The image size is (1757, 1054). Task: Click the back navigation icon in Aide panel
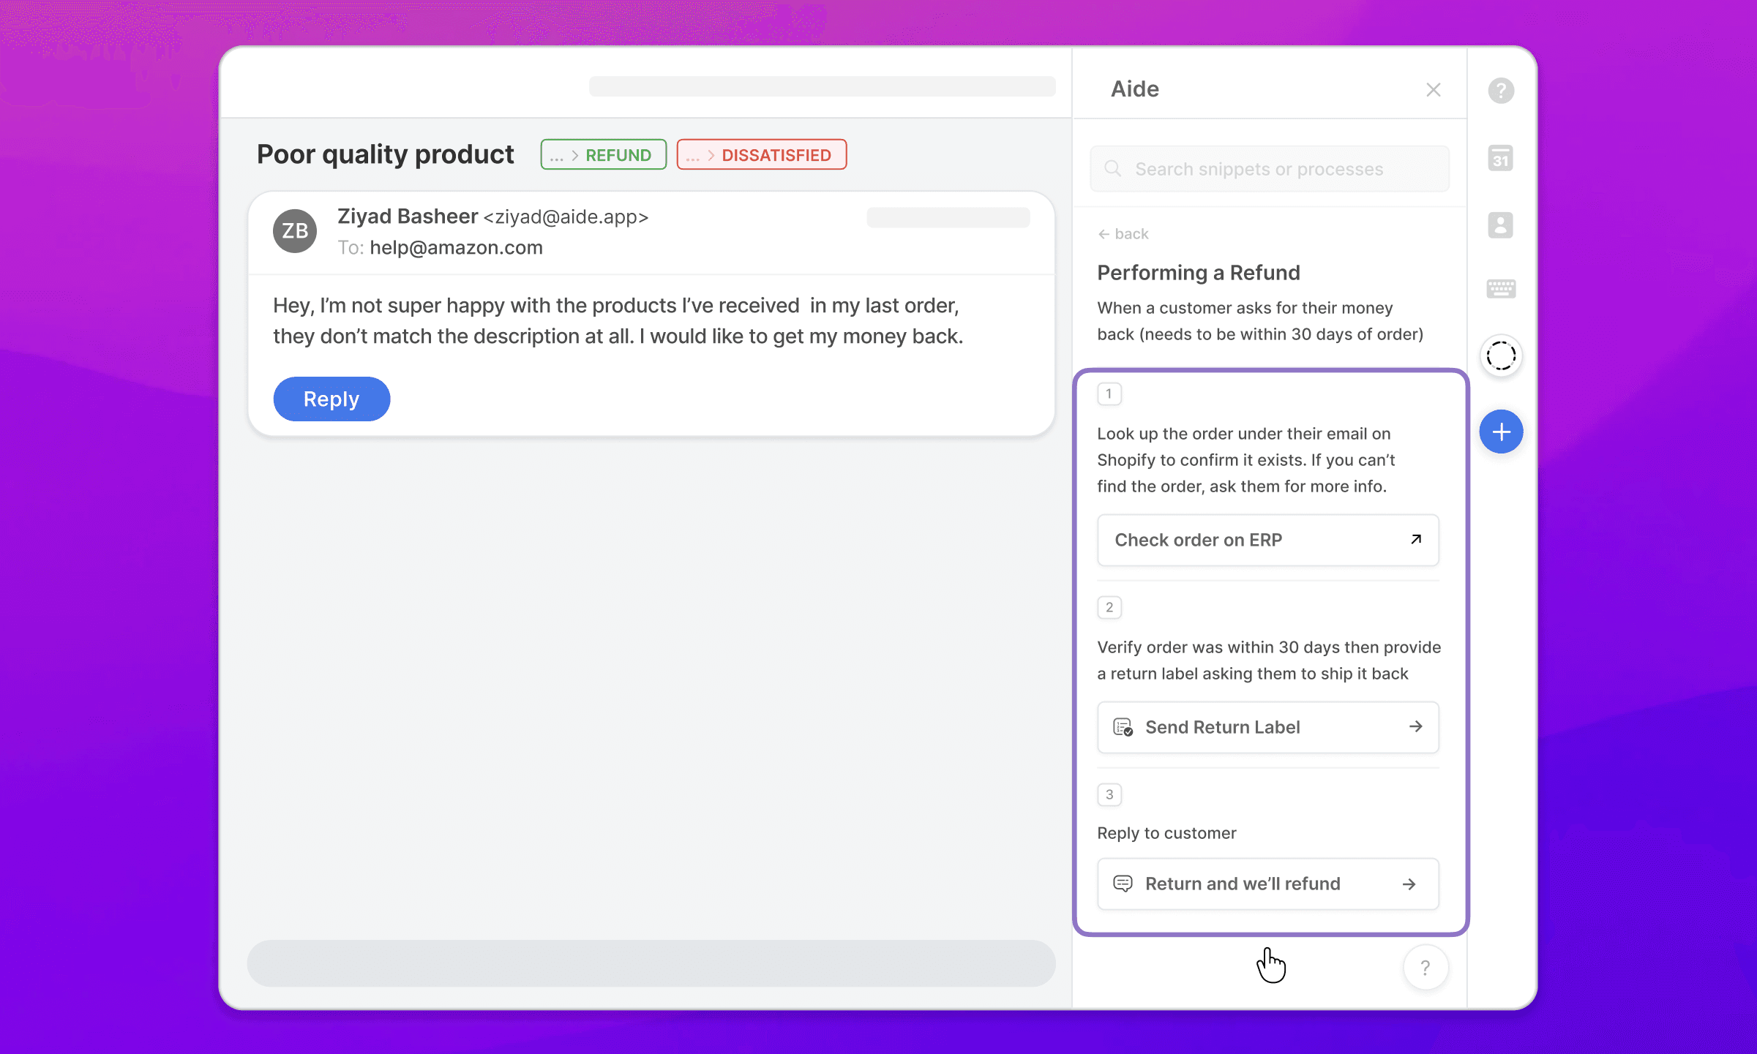(x=1103, y=233)
